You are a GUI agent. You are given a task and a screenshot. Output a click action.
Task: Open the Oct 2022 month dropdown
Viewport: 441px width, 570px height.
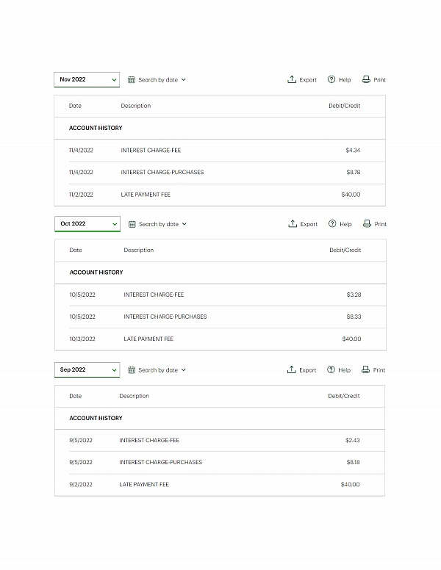click(87, 224)
